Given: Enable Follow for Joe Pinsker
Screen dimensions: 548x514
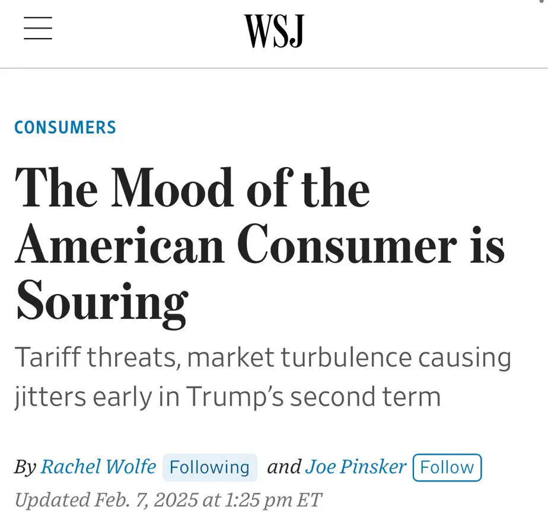Looking at the screenshot, I should coord(447,468).
